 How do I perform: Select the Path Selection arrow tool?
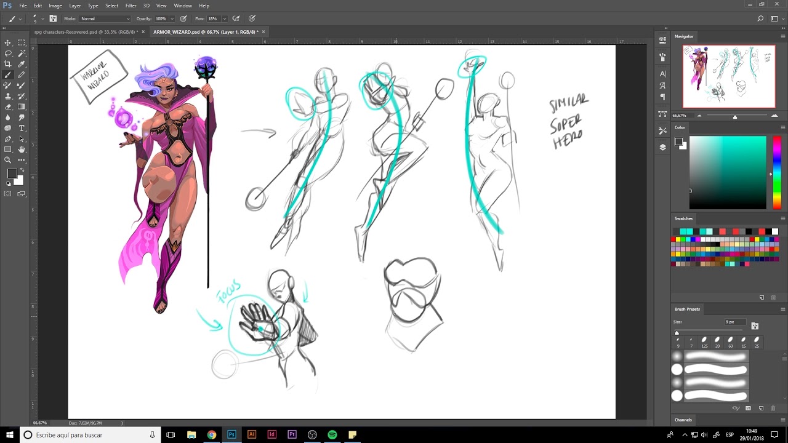click(22, 139)
